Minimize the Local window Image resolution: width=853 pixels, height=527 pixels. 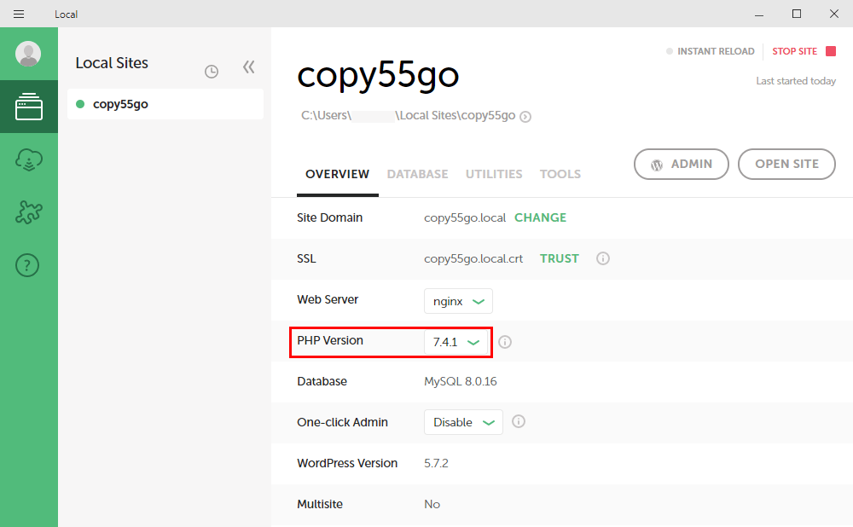tap(759, 14)
